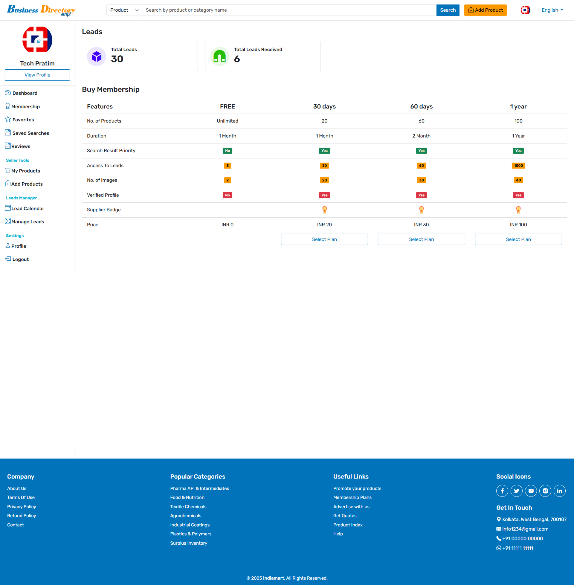The width and height of the screenshot is (574, 585).
Task: Open Lead Calendar from sidebar
Action: click(x=28, y=208)
